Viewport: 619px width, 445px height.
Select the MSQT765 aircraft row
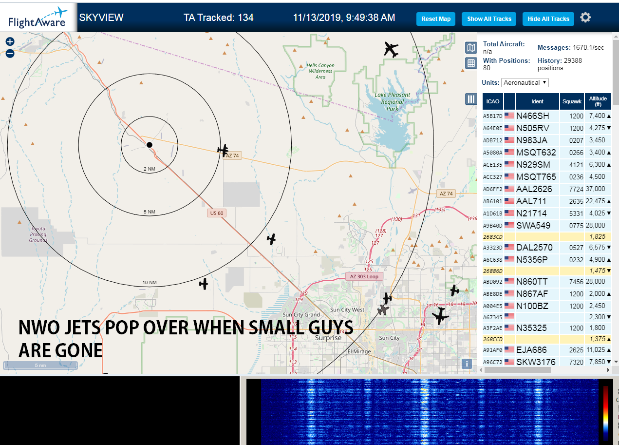pyautogui.click(x=547, y=177)
